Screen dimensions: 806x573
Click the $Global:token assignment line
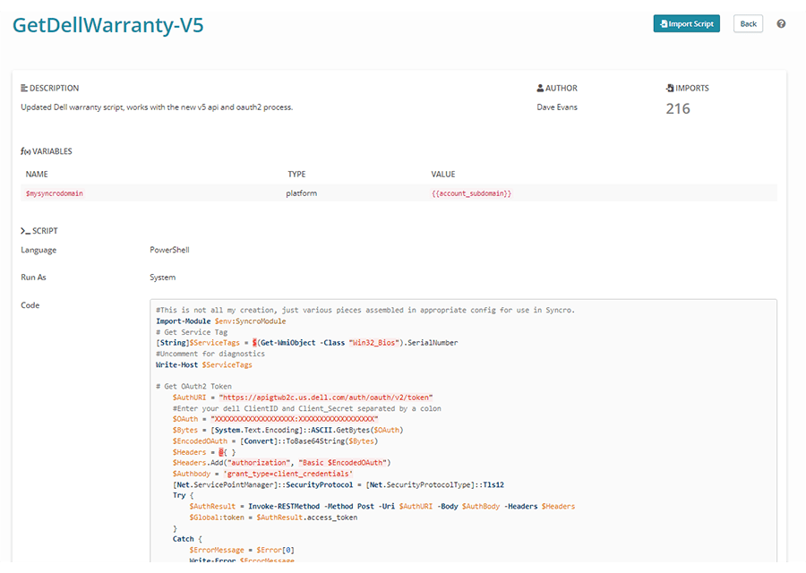click(273, 517)
